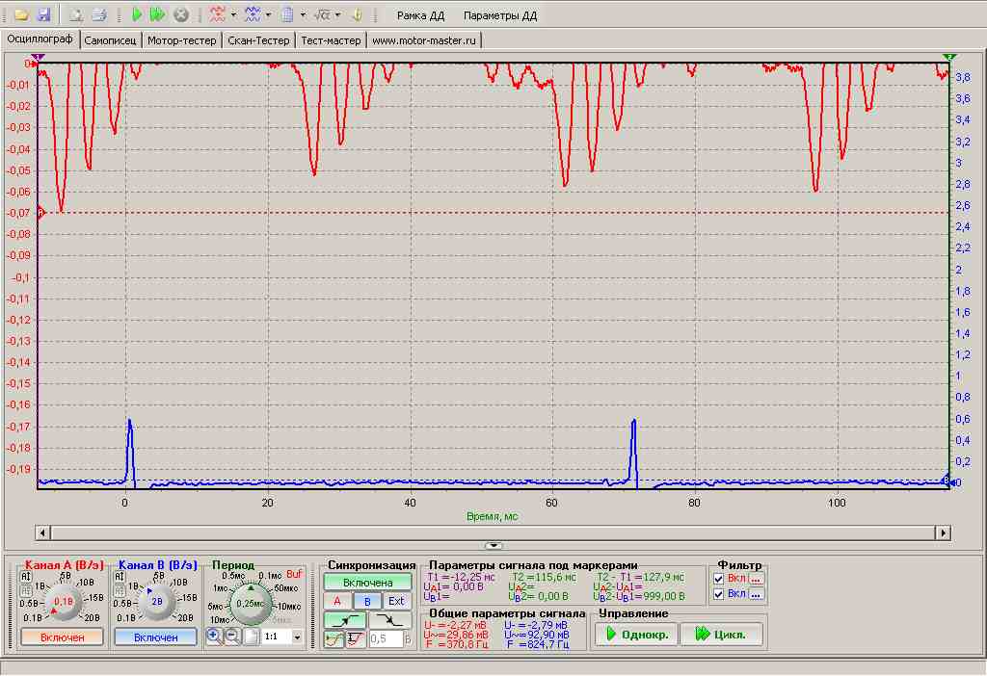This screenshot has width=987, height=676.
Task: Open blue filter settings with the ellipsis button
Action: click(x=757, y=593)
